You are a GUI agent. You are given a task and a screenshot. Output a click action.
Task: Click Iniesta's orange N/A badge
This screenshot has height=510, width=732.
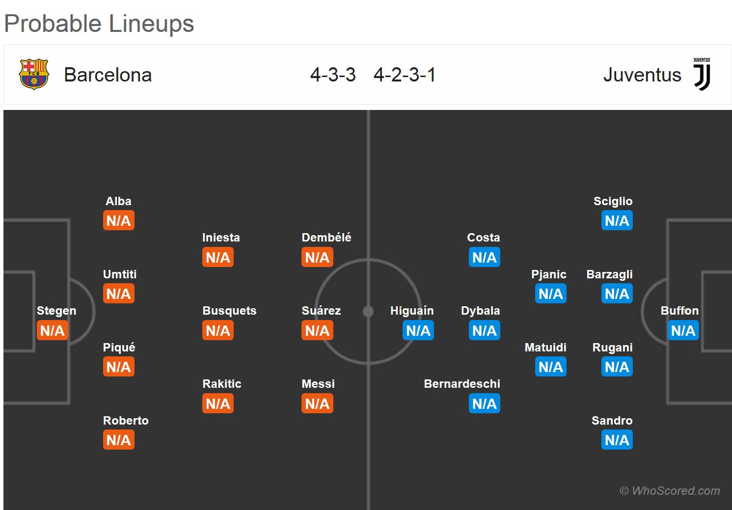(x=218, y=257)
